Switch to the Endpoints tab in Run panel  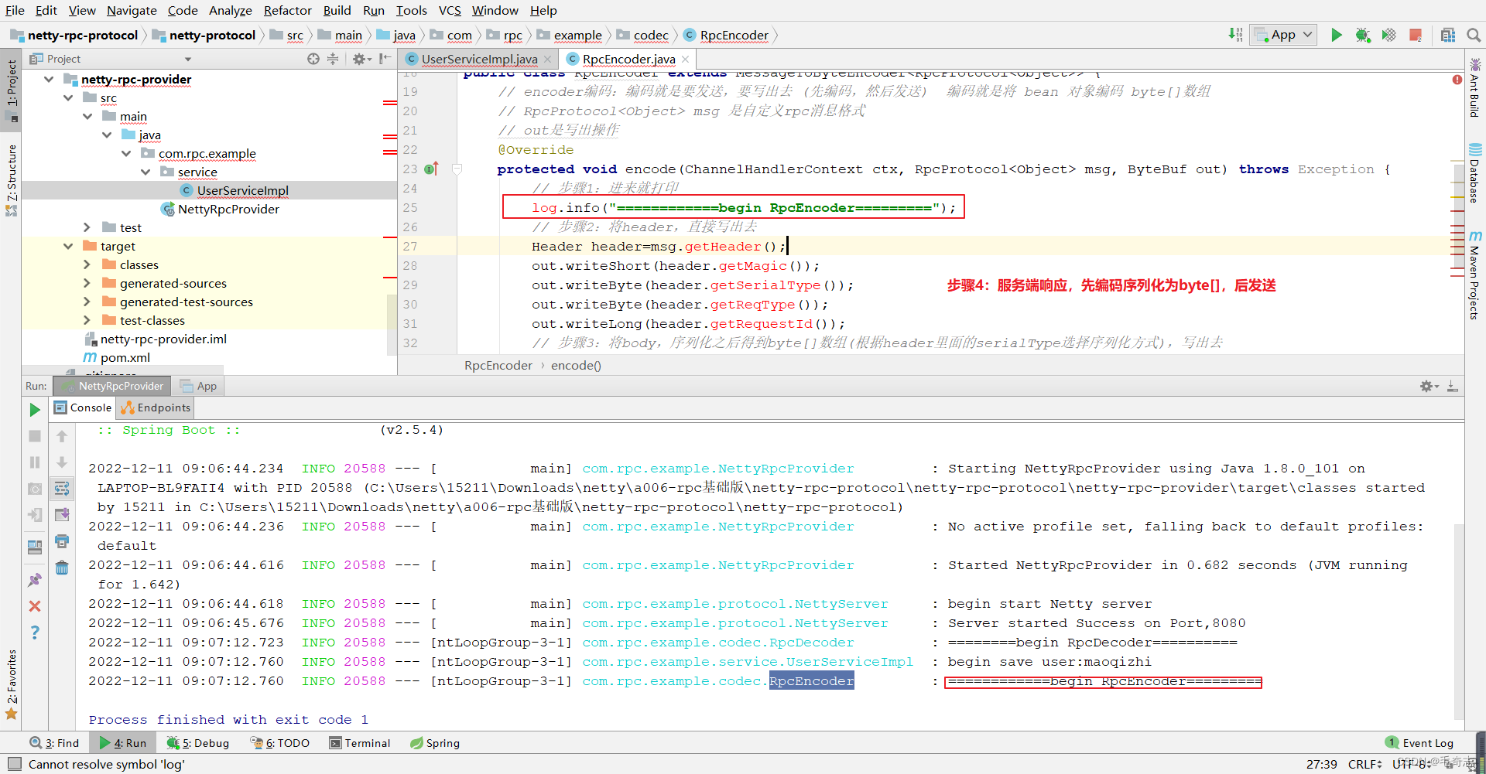pos(156,407)
